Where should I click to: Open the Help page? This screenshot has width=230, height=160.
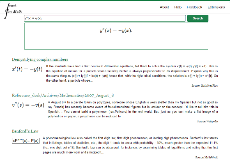tap(178, 7)
